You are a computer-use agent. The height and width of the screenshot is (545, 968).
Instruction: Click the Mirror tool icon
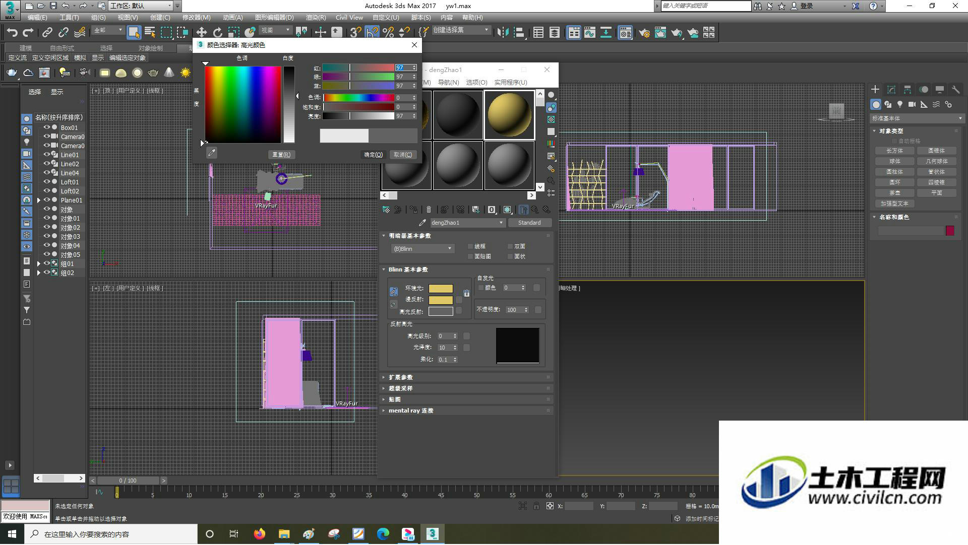click(503, 33)
